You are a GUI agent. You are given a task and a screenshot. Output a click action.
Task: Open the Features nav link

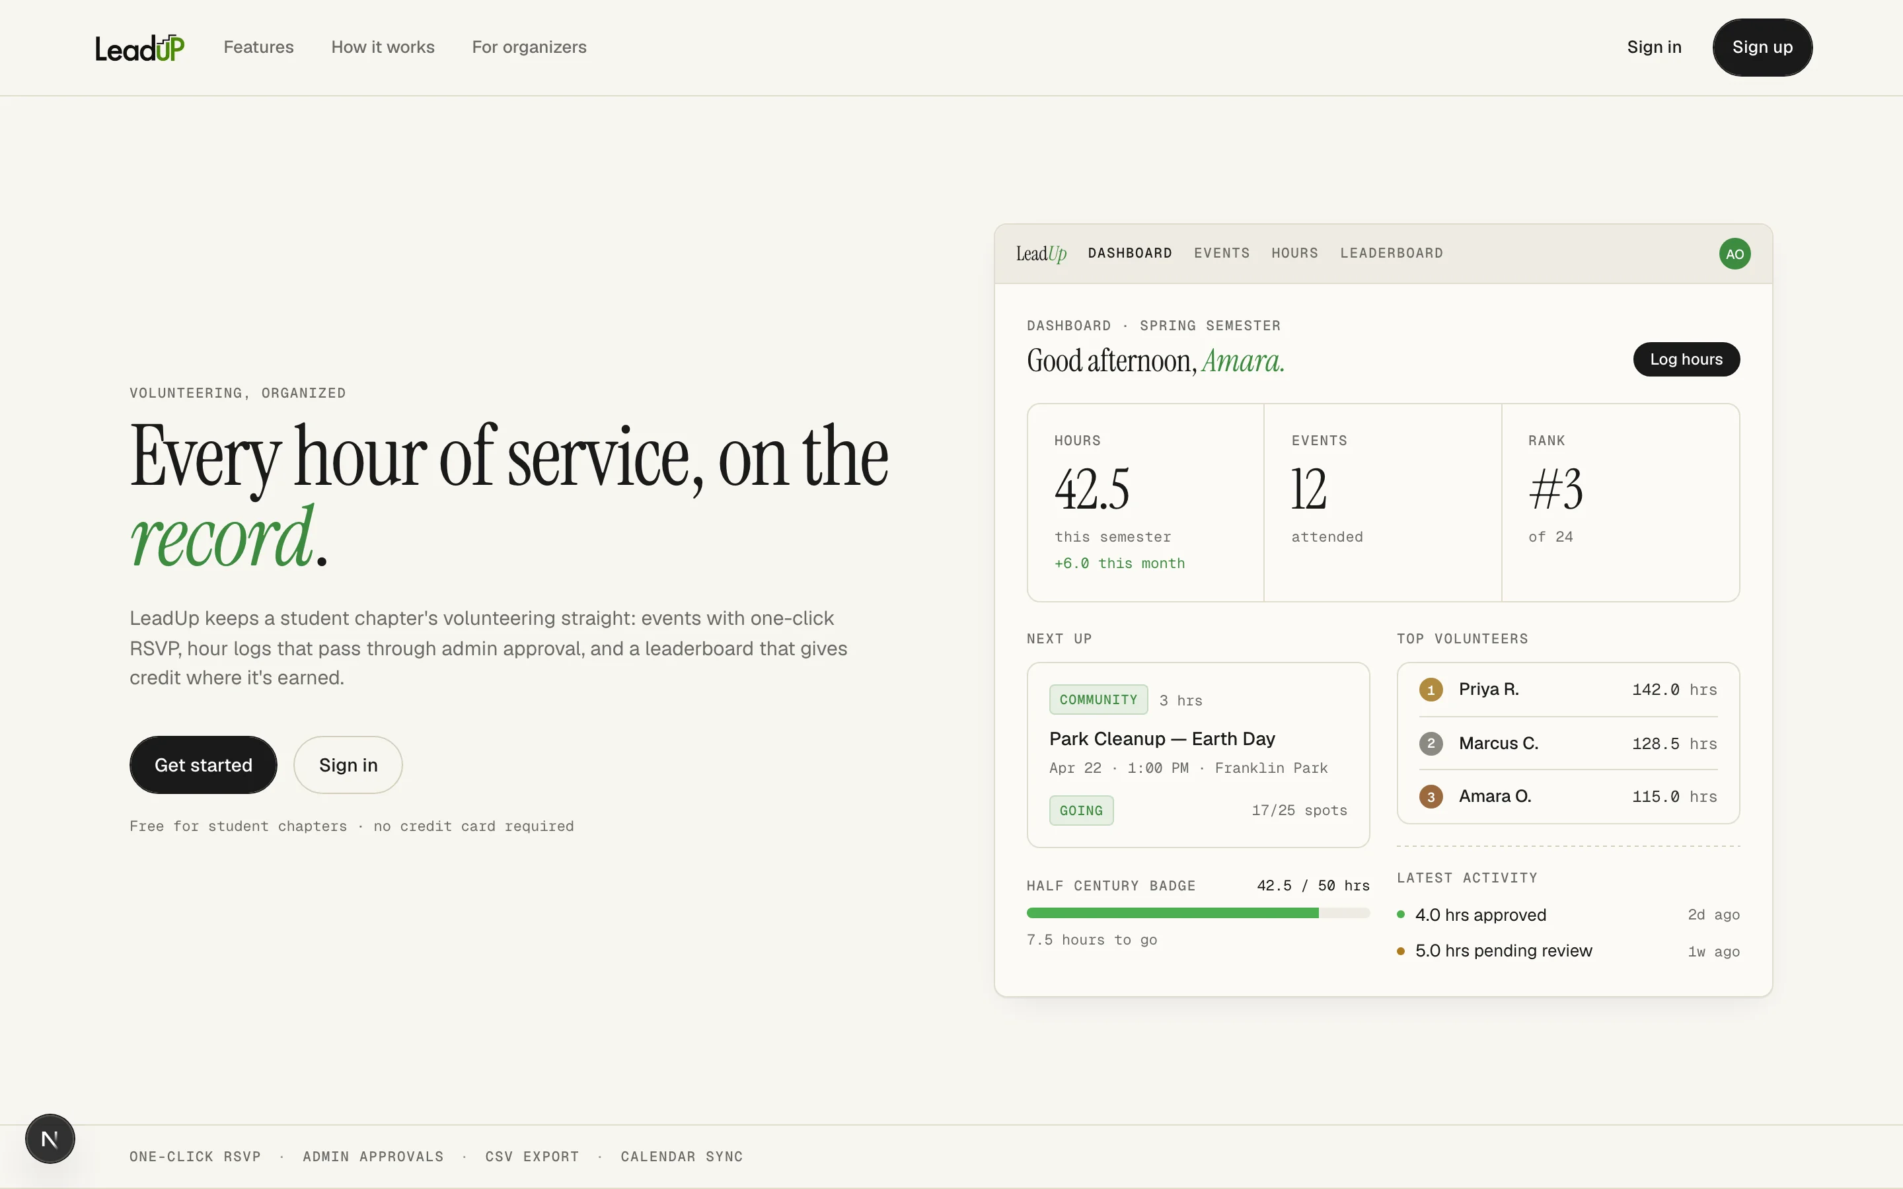(x=259, y=47)
